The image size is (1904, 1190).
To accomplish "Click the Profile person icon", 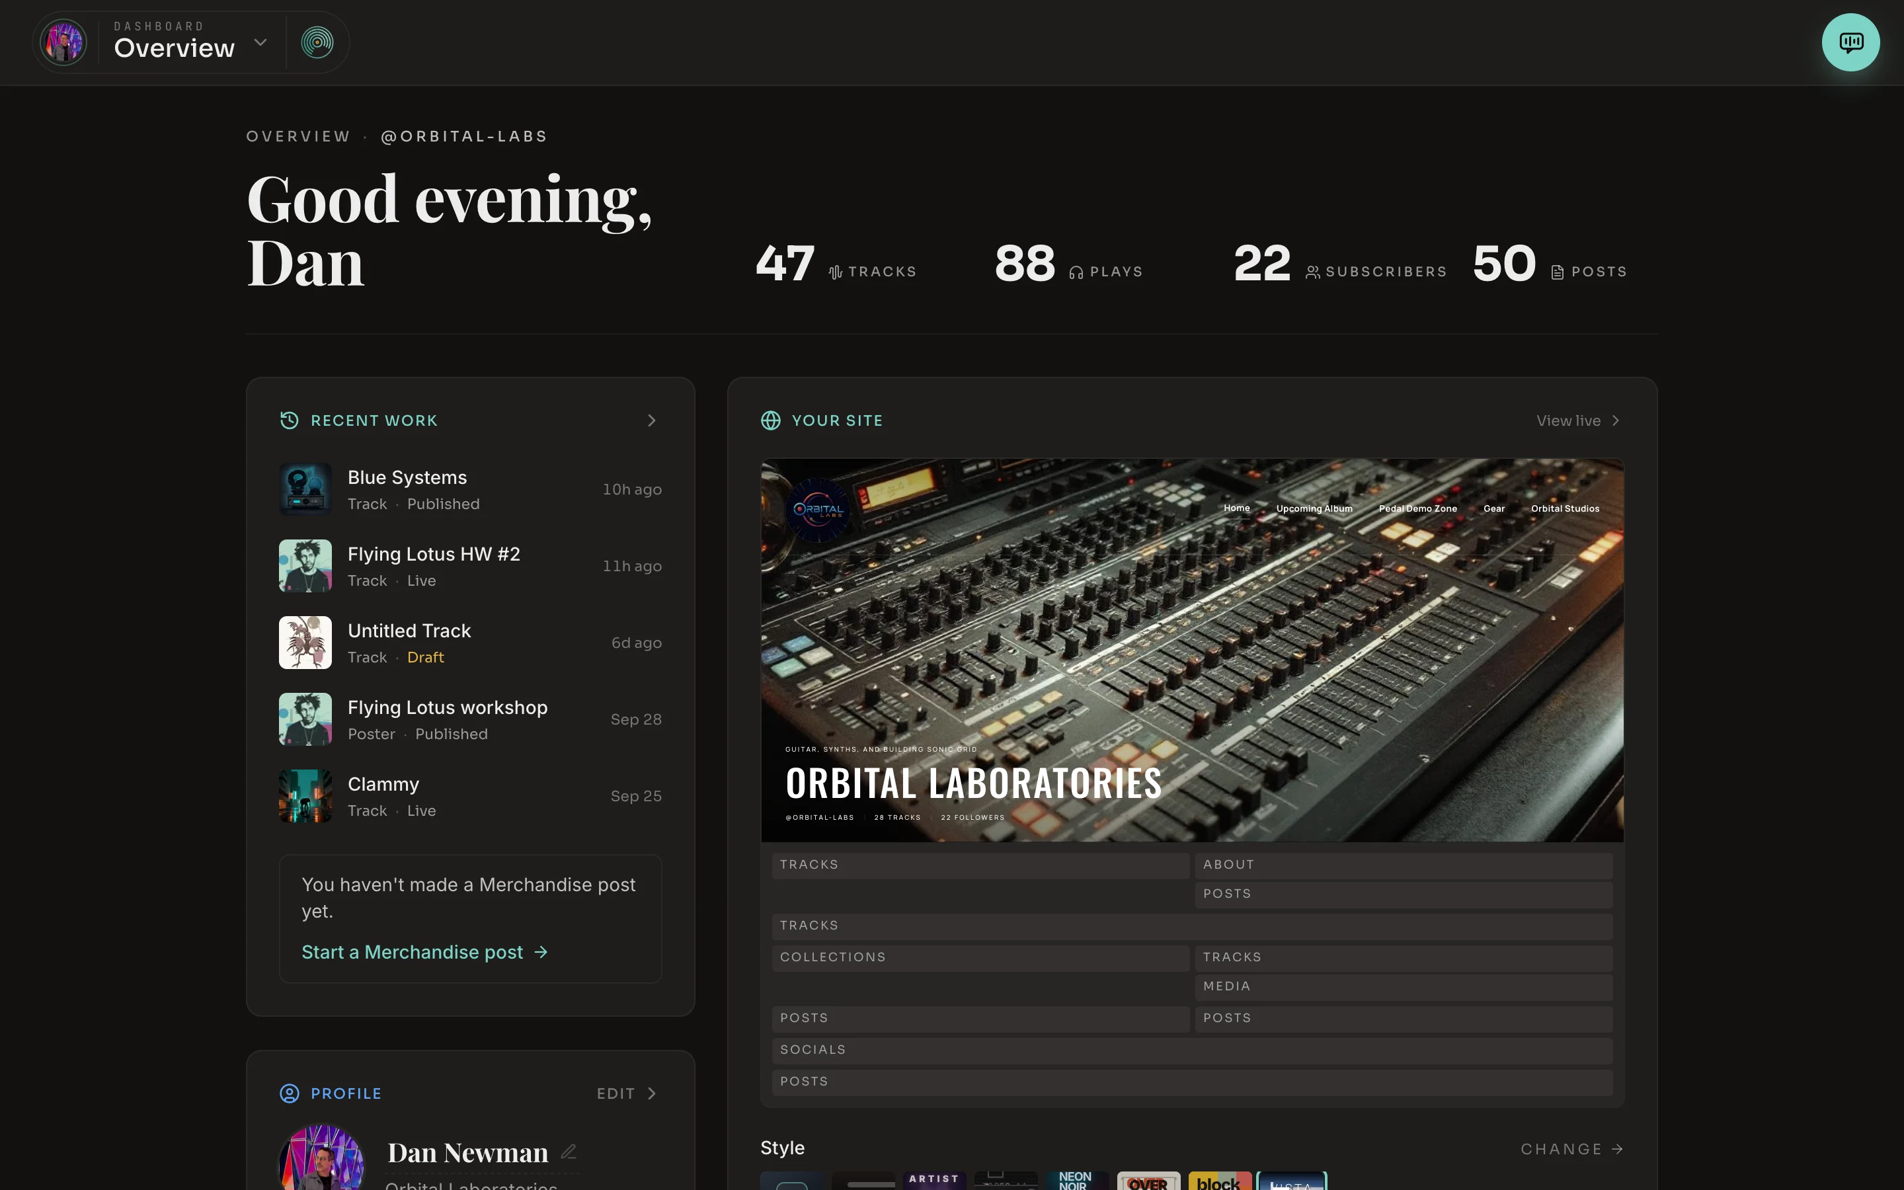I will (x=290, y=1093).
